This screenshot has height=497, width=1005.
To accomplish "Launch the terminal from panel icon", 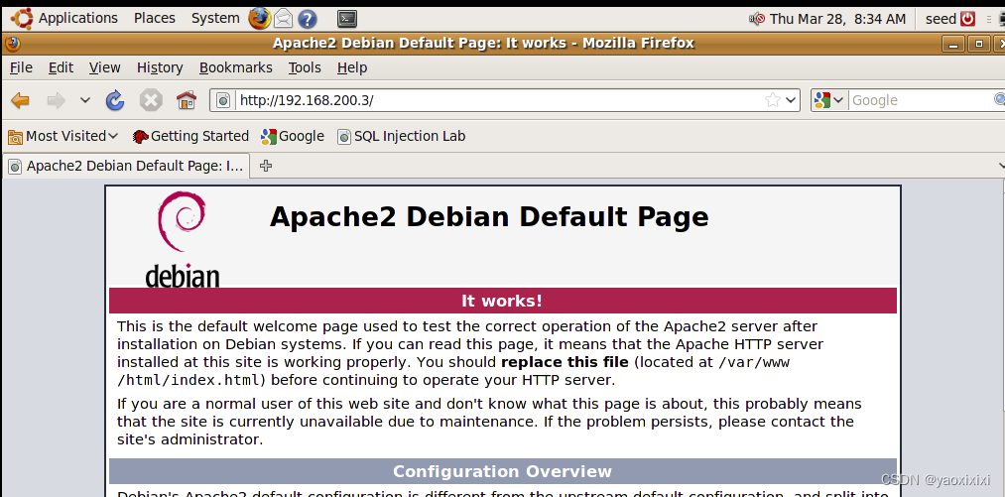I will pyautogui.click(x=347, y=19).
